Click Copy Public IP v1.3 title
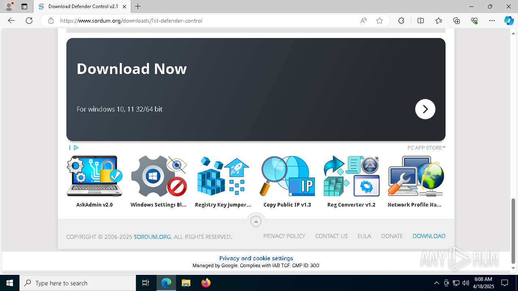The height and width of the screenshot is (291, 518). 287,205
